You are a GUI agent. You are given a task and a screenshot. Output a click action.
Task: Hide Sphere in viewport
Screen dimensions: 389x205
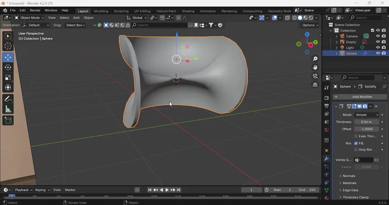[x=378, y=53]
